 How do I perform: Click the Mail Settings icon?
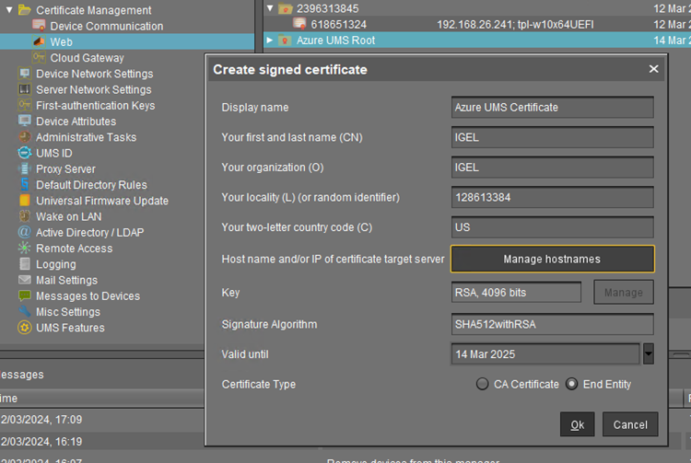25,280
